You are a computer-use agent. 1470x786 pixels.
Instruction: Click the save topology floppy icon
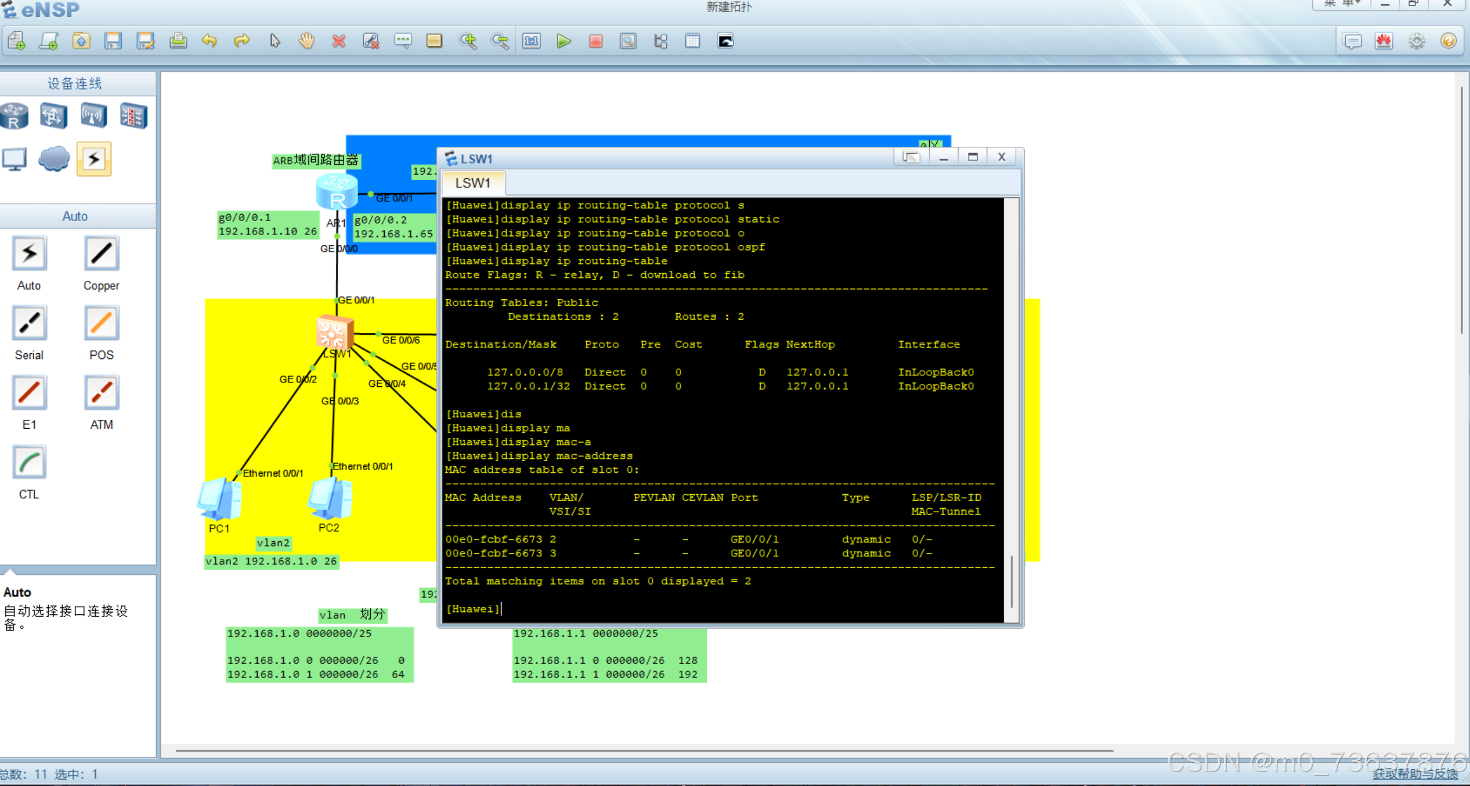click(113, 41)
